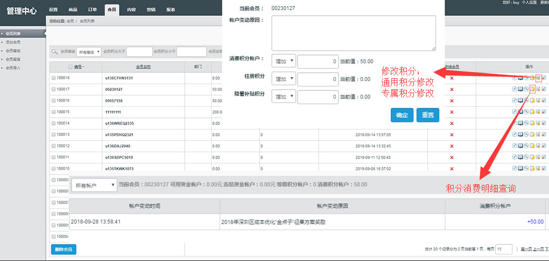Click the 确定 confirm button
The image size is (549, 261).
pyautogui.click(x=402, y=115)
